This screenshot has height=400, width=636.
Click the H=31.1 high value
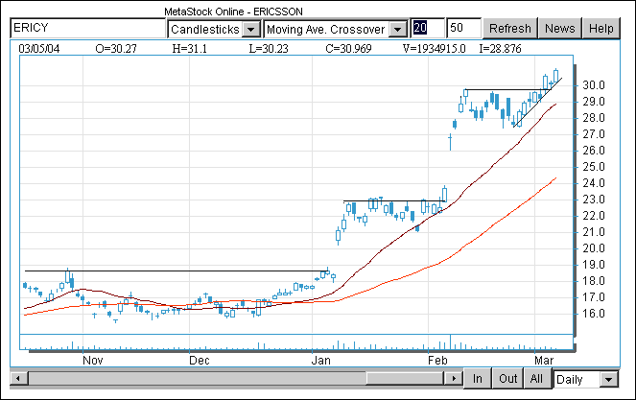(189, 49)
